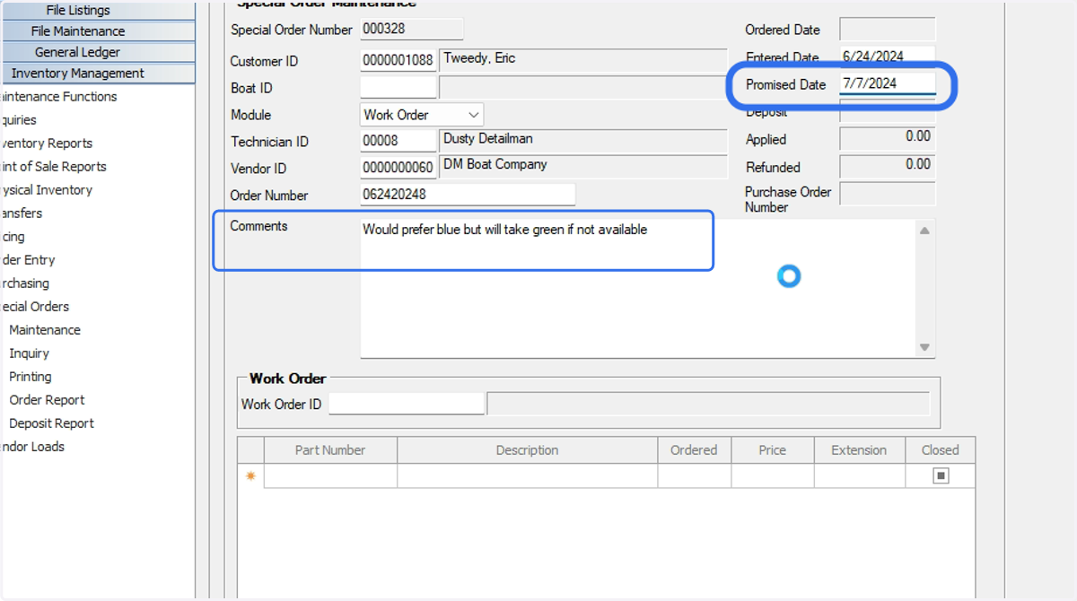The image size is (1077, 601).
Task: Click the Promised Date field 7/7/2024
Action: (x=888, y=84)
